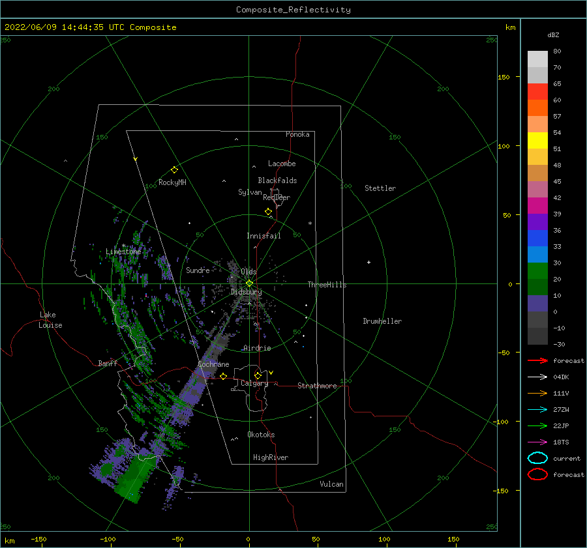Pick the magenta 39-42 dBZ swatch

click(x=537, y=206)
